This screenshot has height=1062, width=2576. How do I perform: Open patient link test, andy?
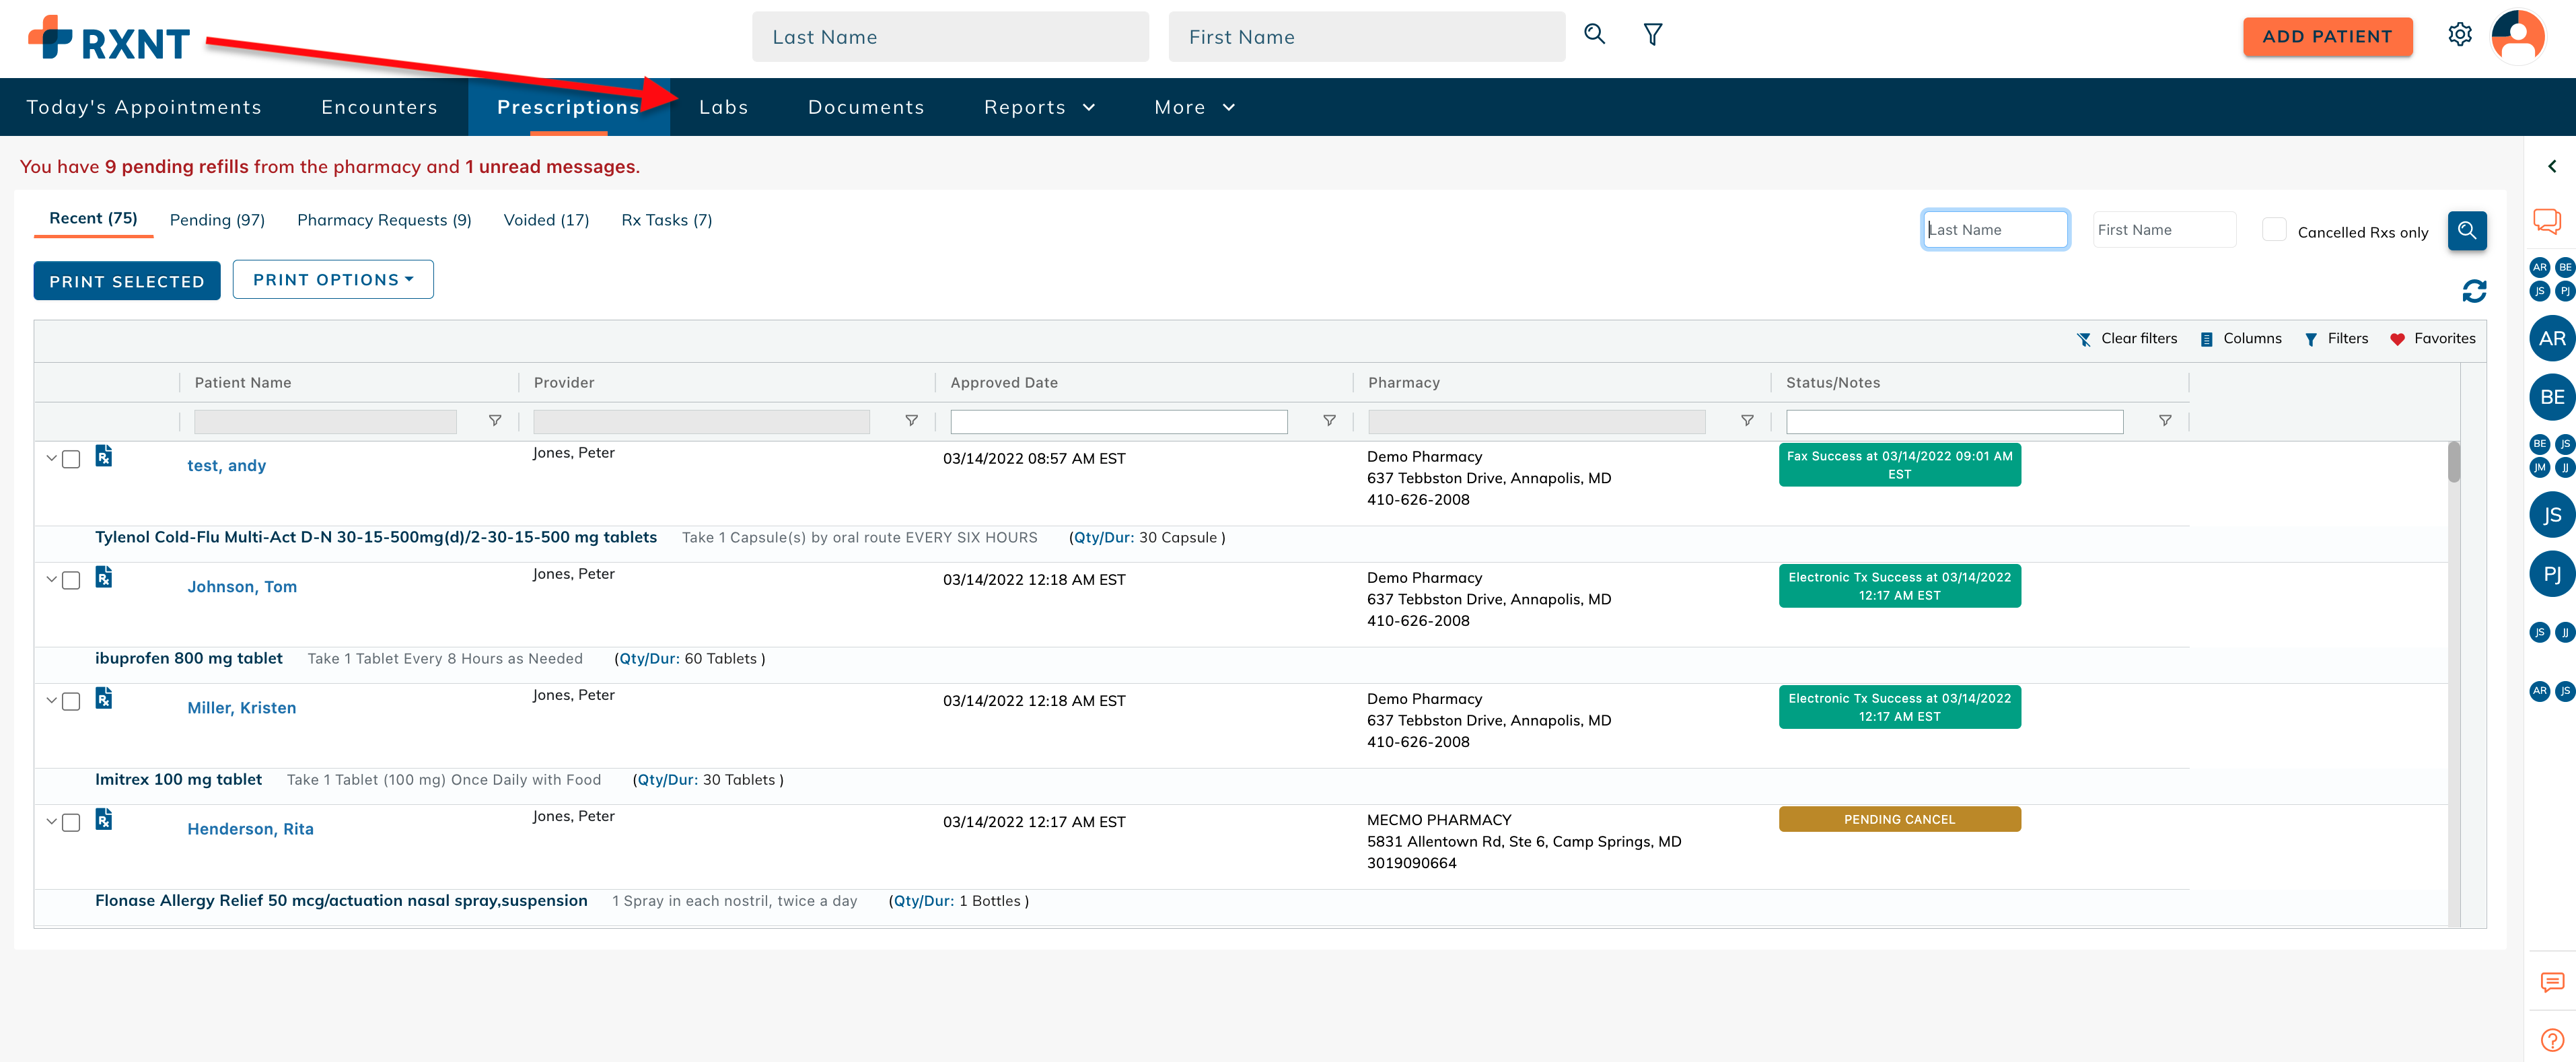point(227,466)
